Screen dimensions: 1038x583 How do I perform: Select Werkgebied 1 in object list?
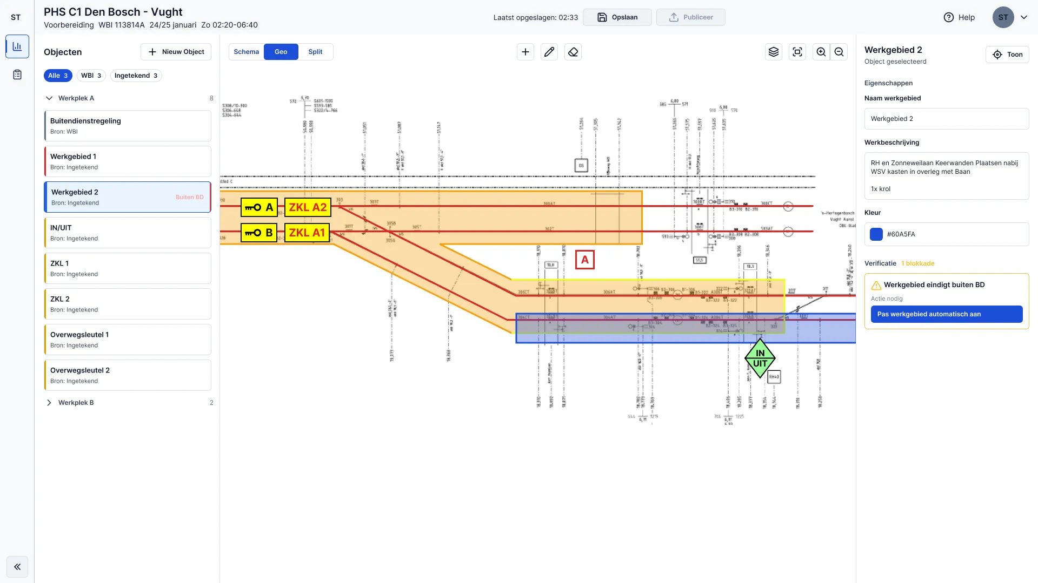128,161
